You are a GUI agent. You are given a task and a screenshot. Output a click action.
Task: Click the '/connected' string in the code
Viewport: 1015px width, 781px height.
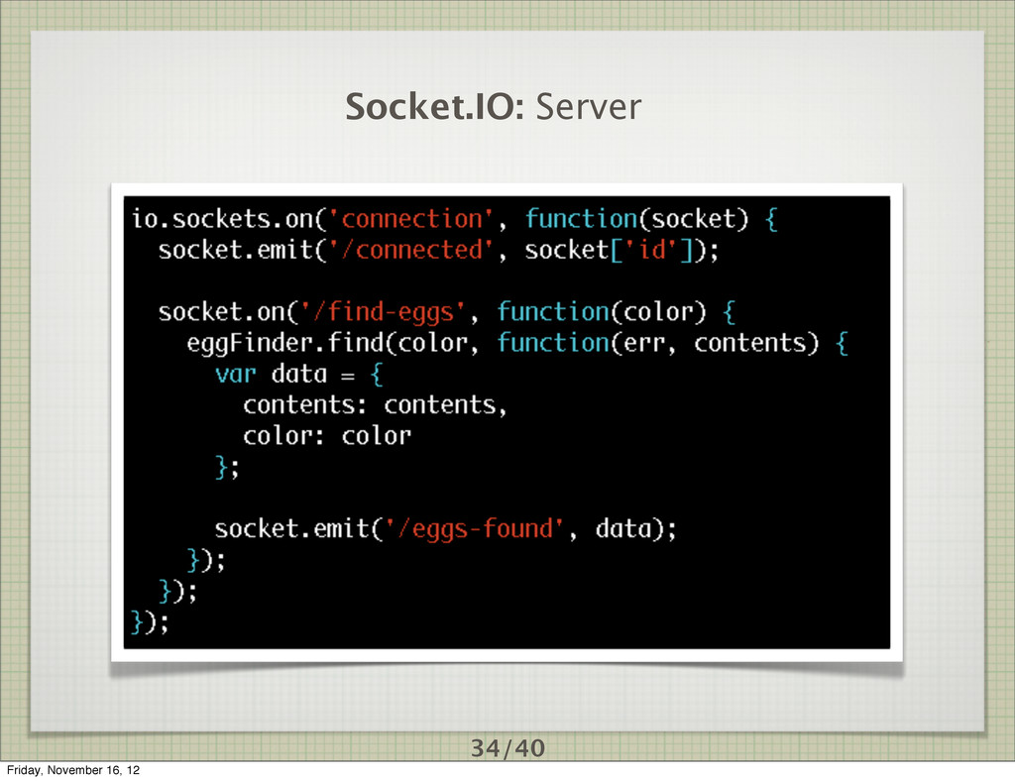click(x=411, y=250)
